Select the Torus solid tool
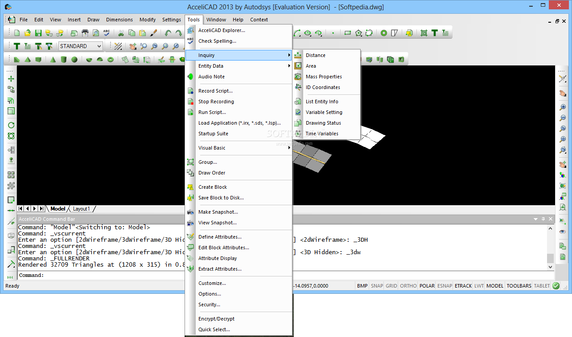 111,59
